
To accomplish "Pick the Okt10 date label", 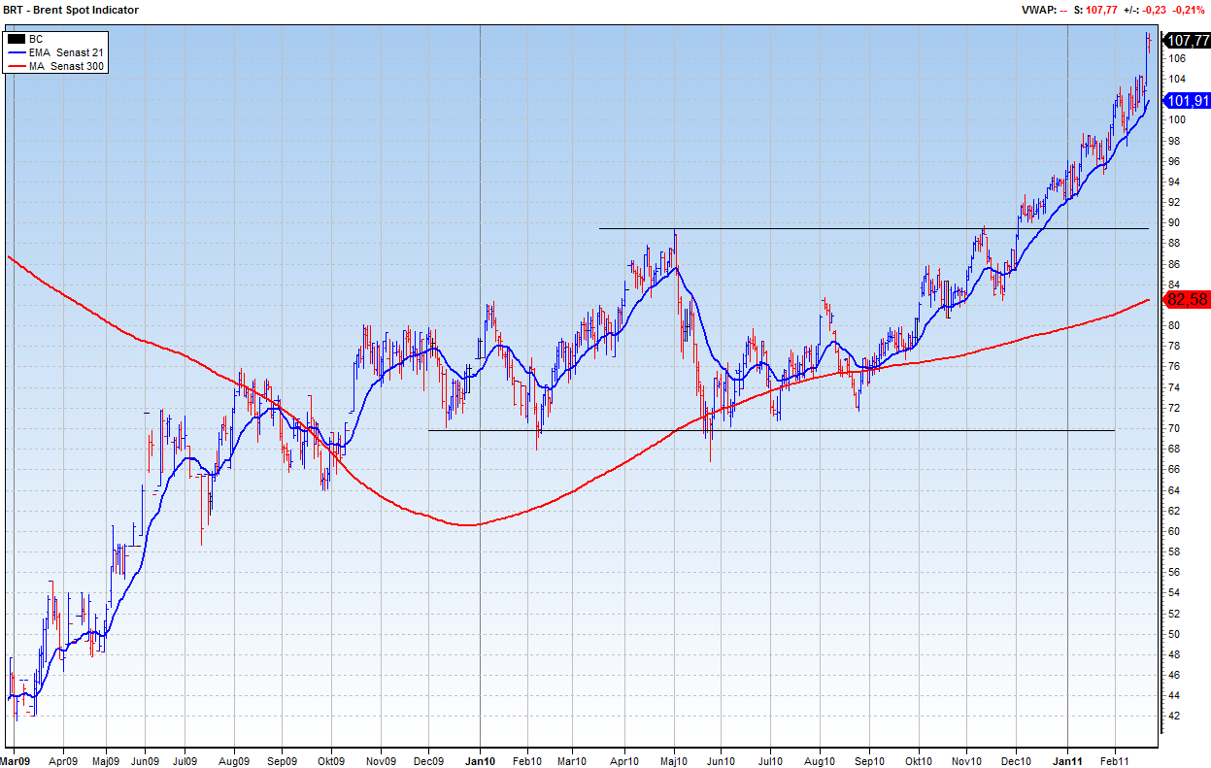I will tap(918, 760).
